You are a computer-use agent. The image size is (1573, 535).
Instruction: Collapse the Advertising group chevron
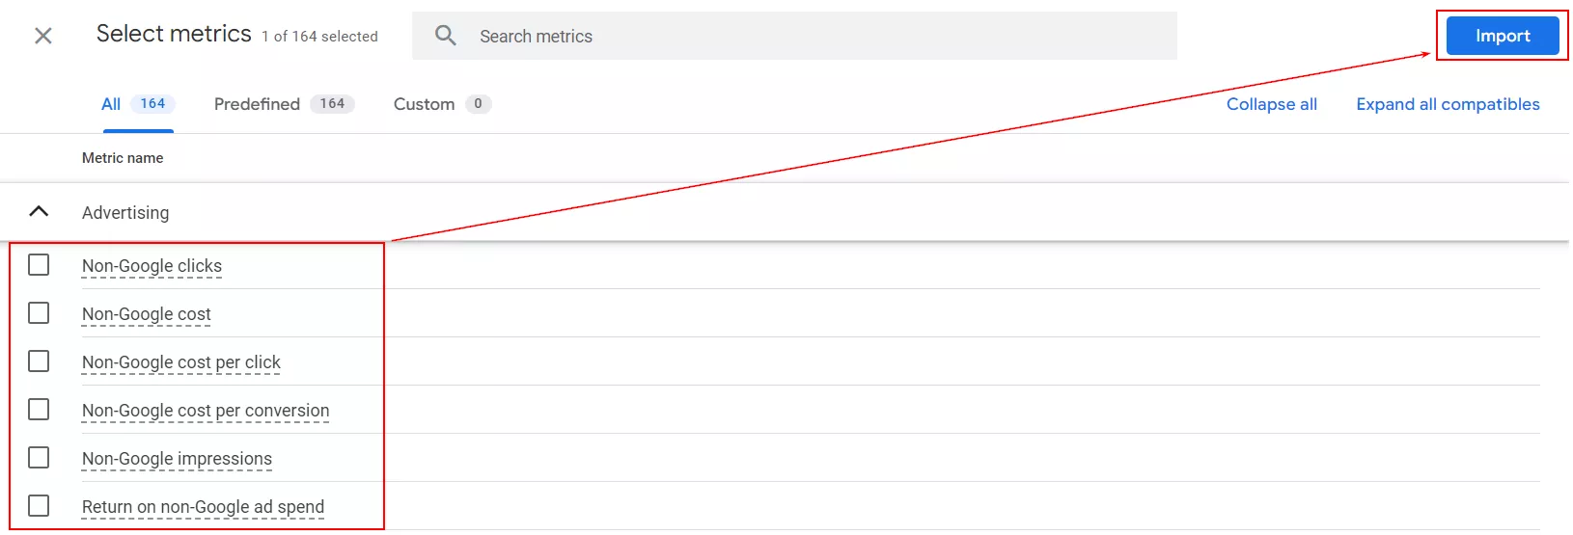(39, 211)
